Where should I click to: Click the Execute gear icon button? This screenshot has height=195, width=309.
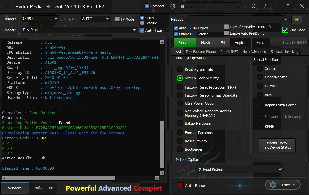tap(283, 185)
